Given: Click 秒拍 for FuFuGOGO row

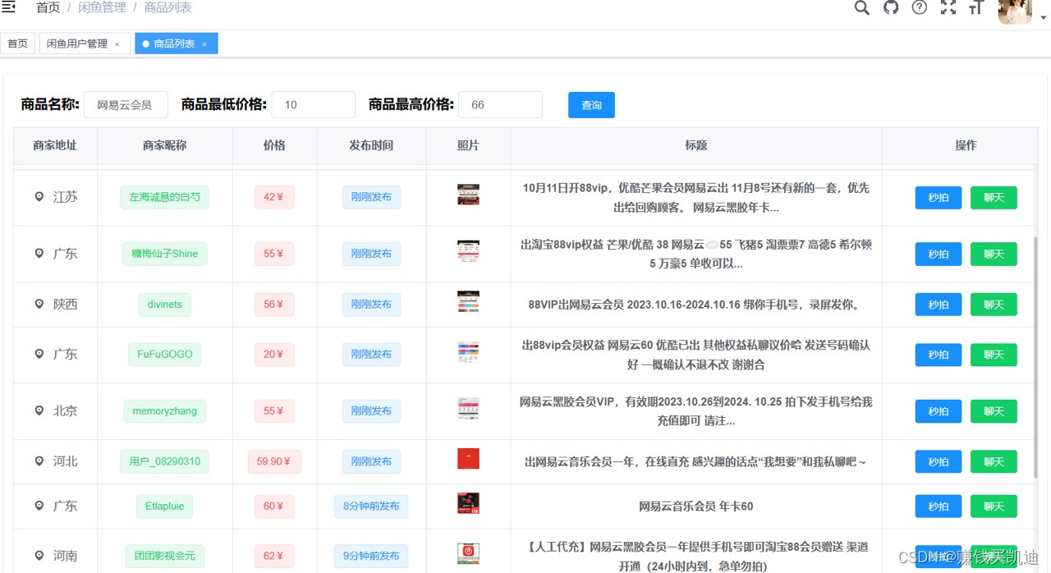Looking at the screenshot, I should 939,355.
